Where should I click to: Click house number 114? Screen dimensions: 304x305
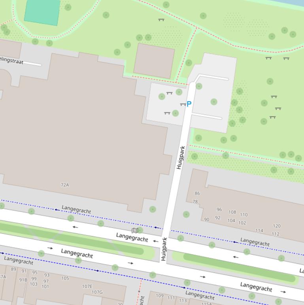tap(259, 231)
